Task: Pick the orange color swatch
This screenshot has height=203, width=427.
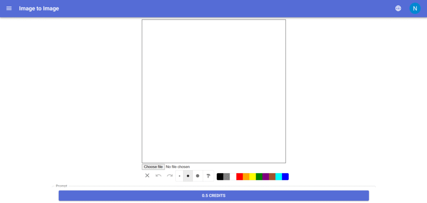Action: pyautogui.click(x=246, y=177)
